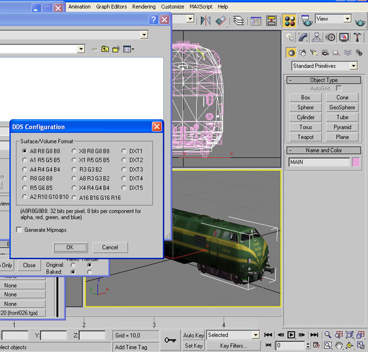The image size is (368, 352).
Task: Open the MAXScript menu
Action: [201, 7]
